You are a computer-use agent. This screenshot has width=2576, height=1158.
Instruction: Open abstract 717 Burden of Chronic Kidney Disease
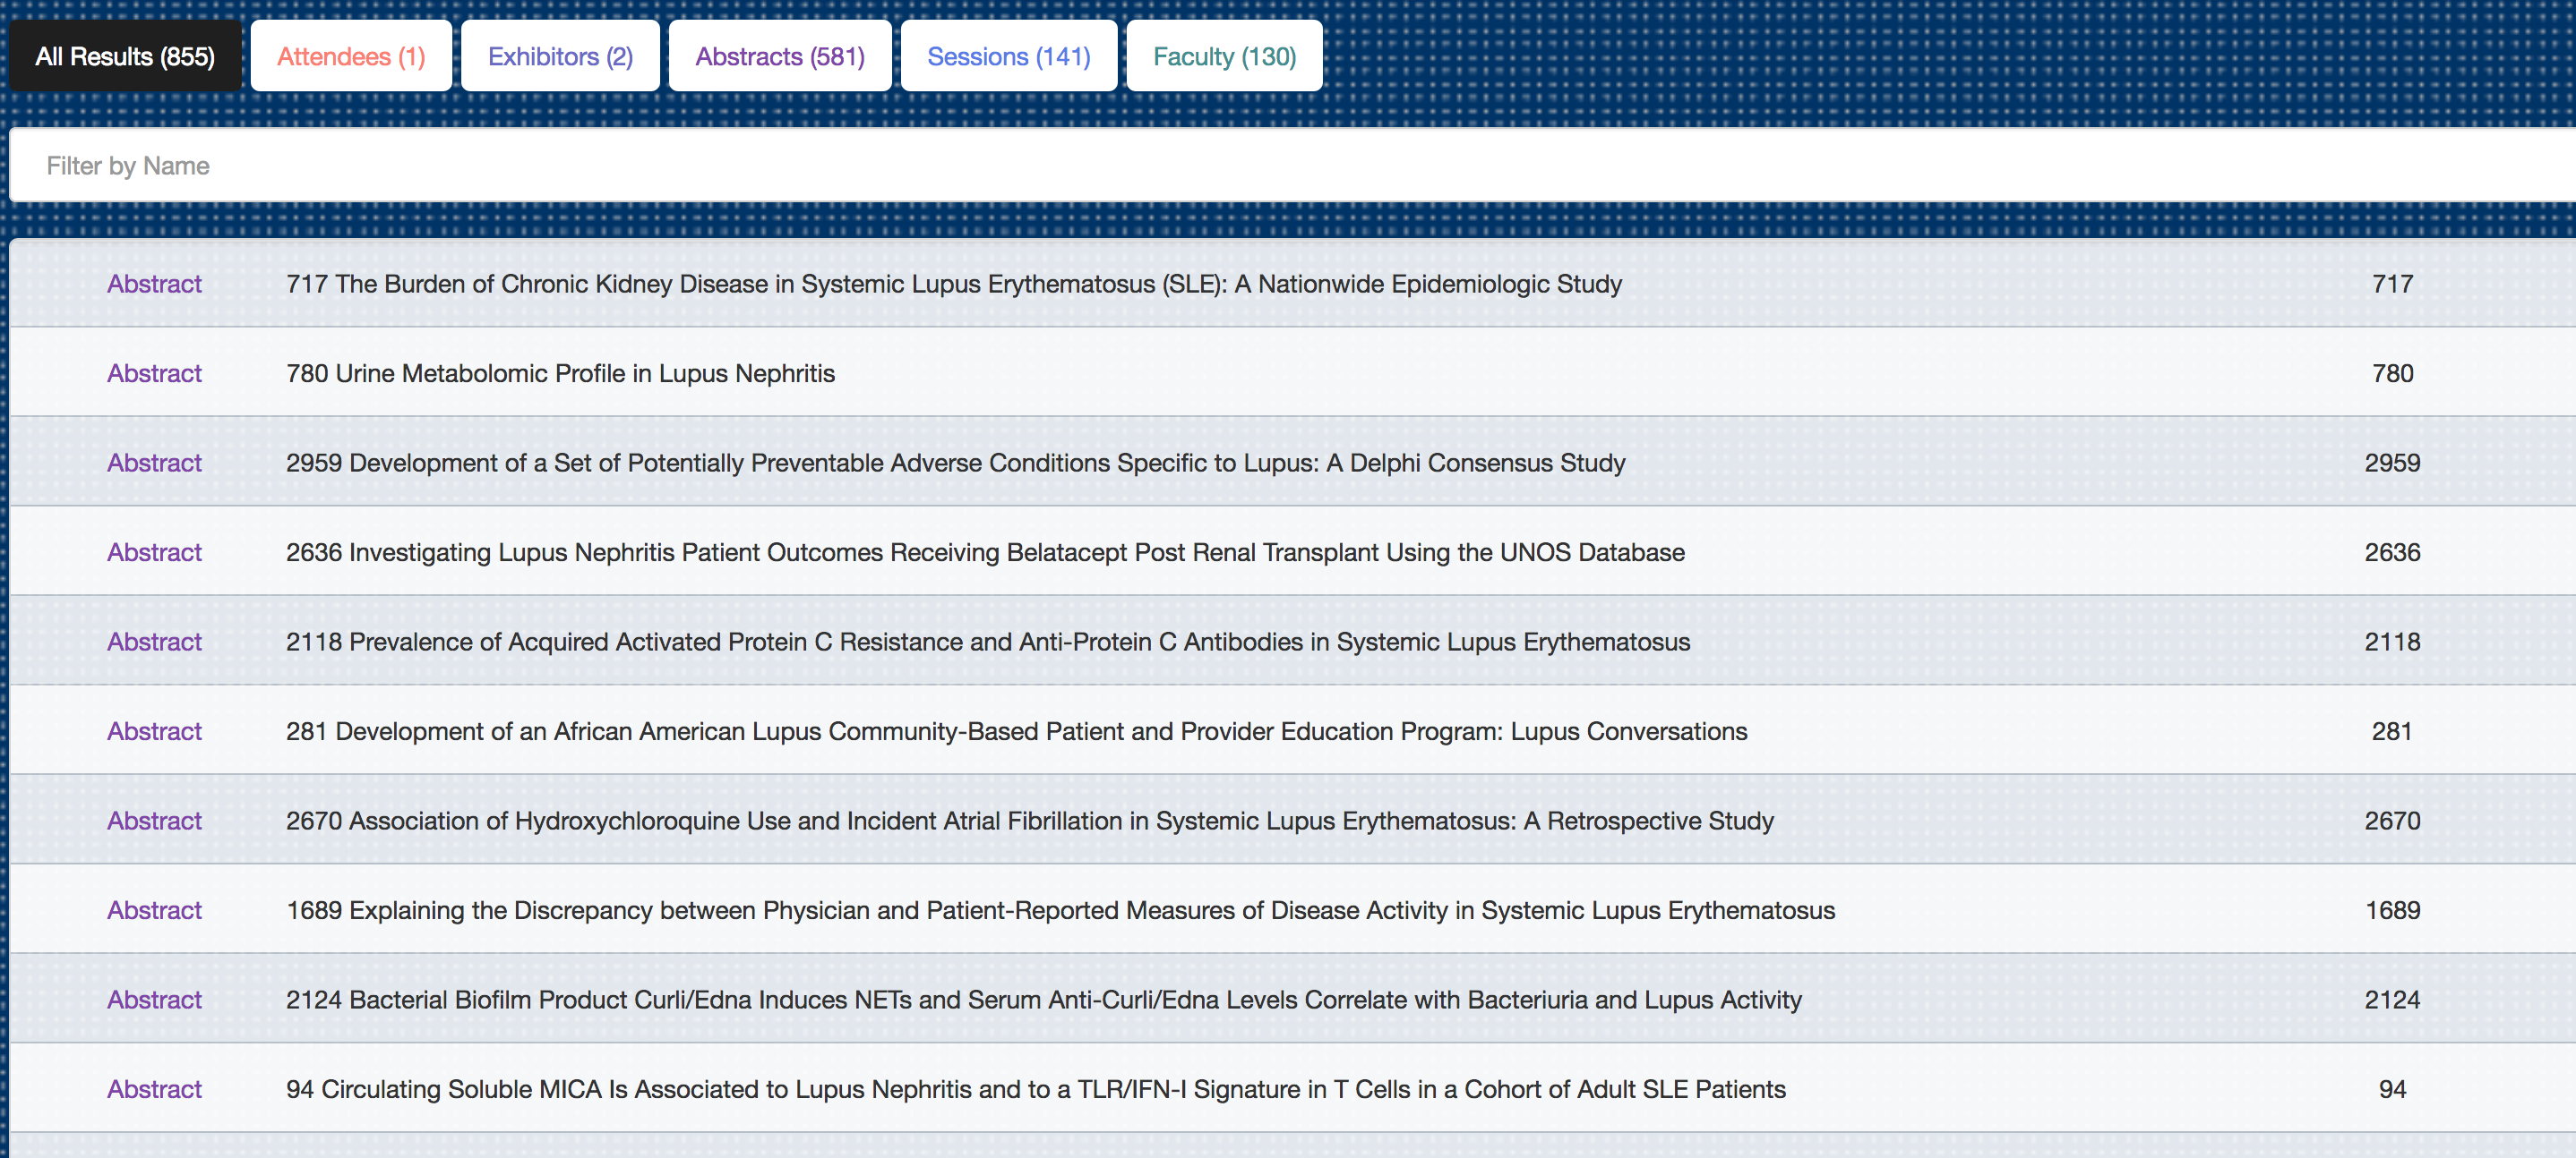click(x=953, y=284)
